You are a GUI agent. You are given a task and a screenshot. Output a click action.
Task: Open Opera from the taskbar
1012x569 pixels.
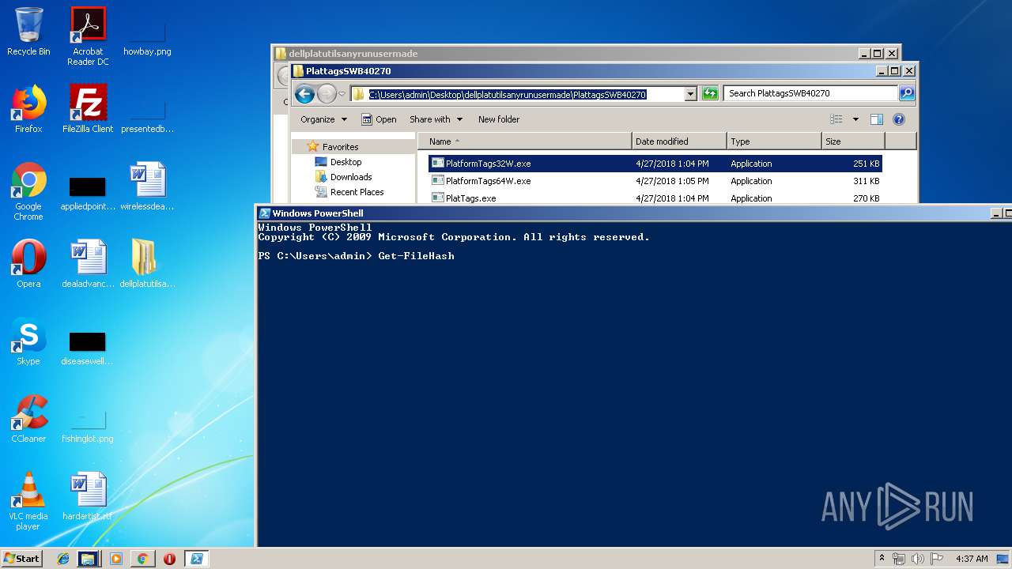point(169,559)
